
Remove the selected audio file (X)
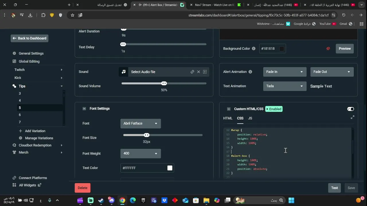[x=198, y=72]
